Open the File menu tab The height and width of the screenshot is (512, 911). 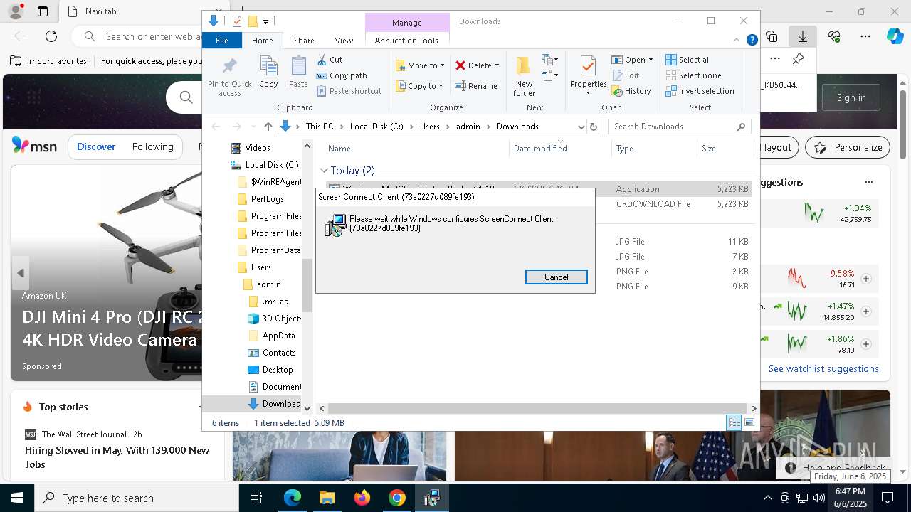pyautogui.click(x=222, y=41)
